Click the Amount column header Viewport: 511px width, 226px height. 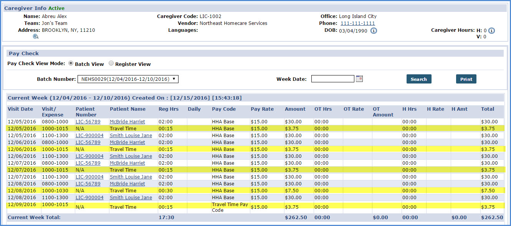[295, 109]
